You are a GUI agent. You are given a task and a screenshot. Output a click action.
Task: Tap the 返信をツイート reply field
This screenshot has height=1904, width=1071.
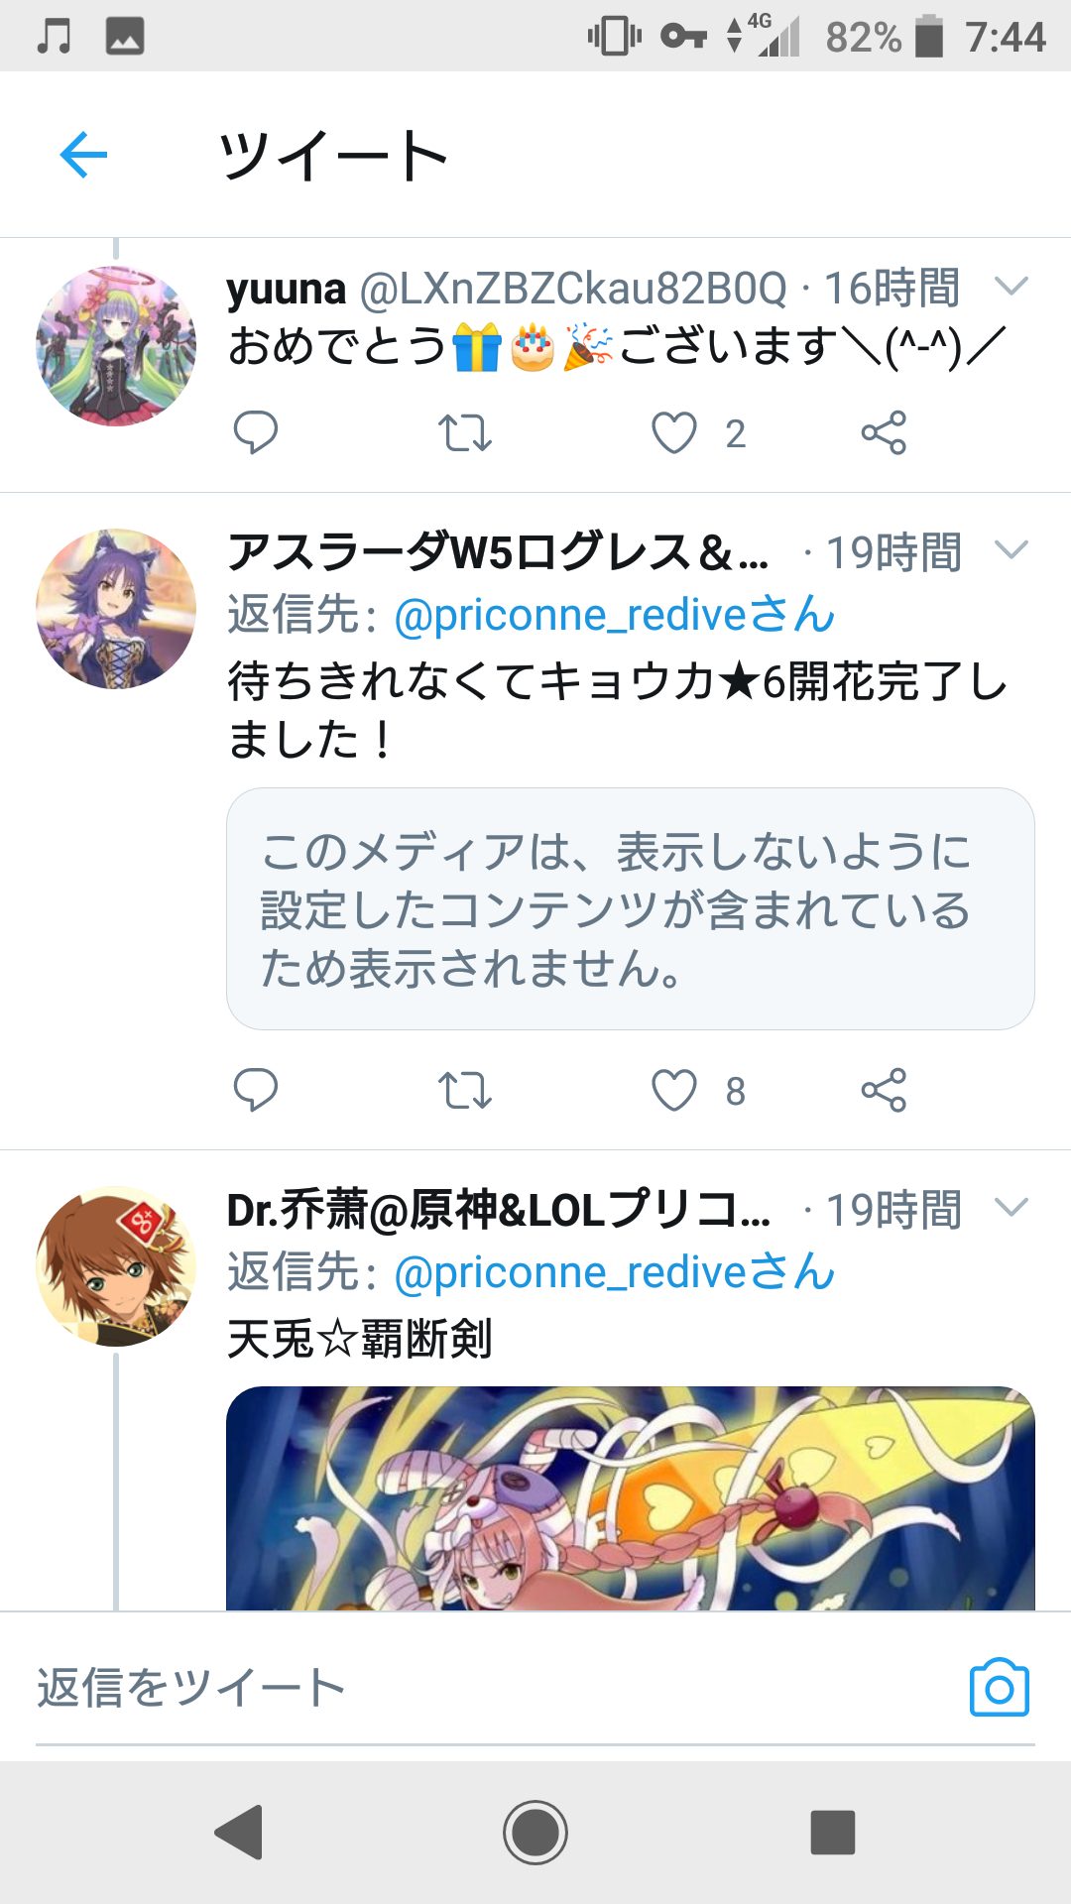[496, 1688]
